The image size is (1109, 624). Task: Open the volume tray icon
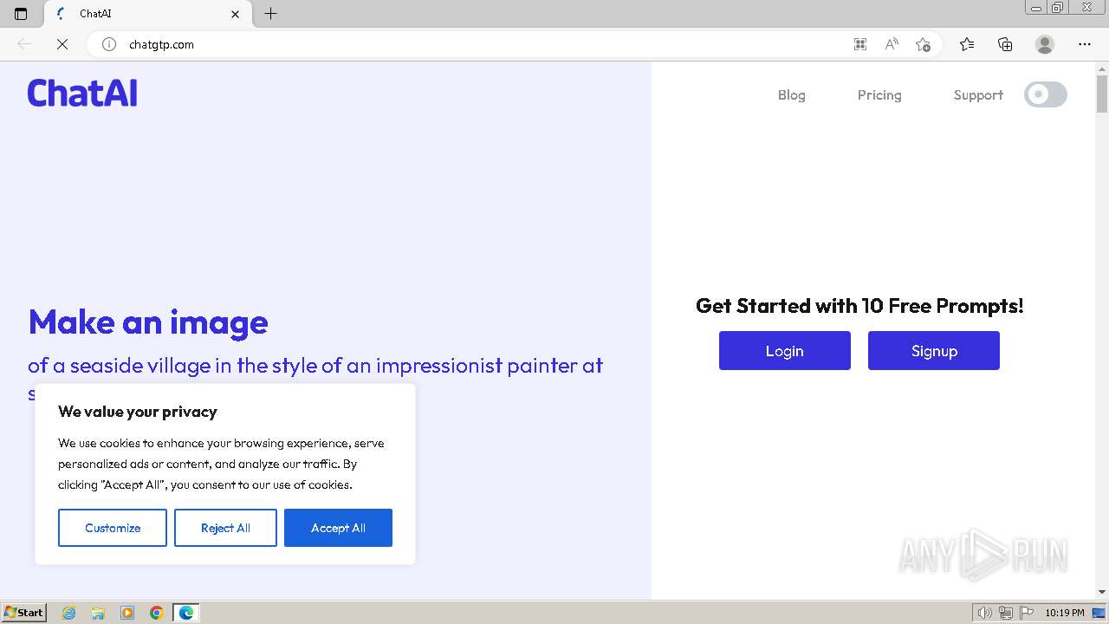point(985,613)
